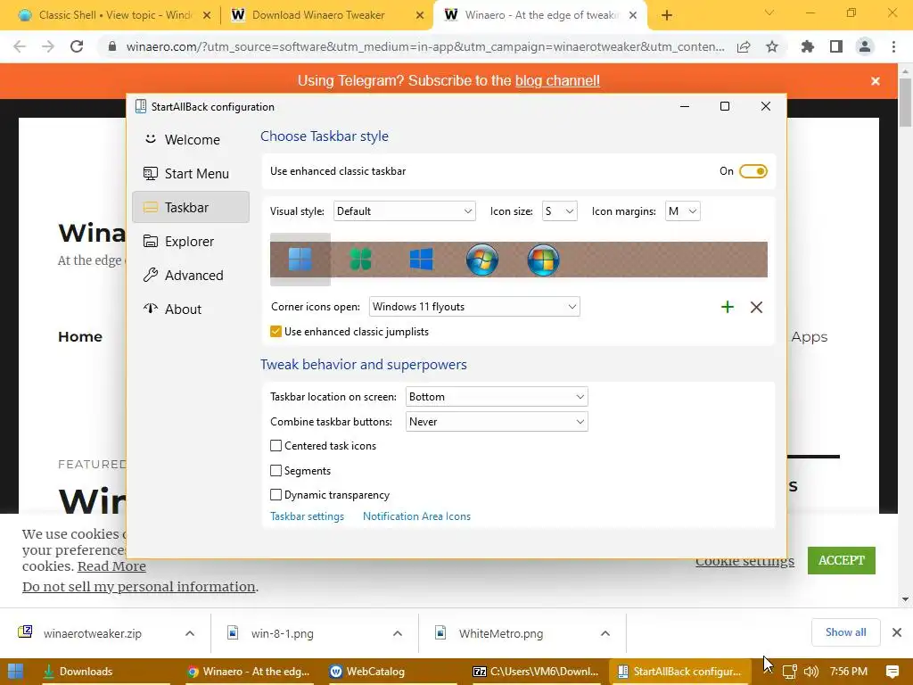Image resolution: width=913 pixels, height=685 pixels.
Task: Open network tray icon
Action: pos(790,672)
